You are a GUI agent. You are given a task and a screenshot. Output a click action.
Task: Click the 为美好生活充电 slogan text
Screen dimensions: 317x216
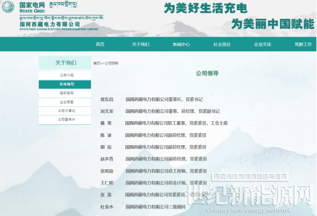pyautogui.click(x=205, y=9)
